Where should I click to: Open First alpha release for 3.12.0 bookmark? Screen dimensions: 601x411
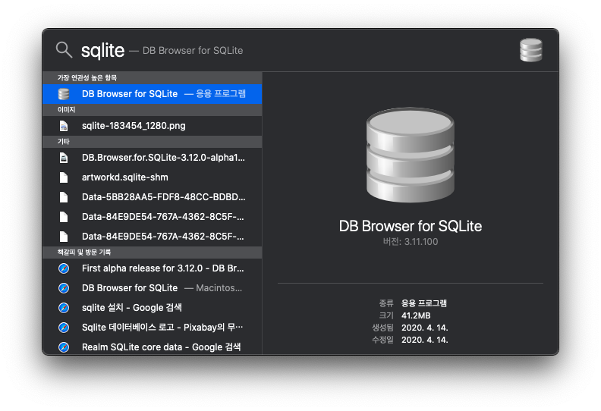click(153, 268)
